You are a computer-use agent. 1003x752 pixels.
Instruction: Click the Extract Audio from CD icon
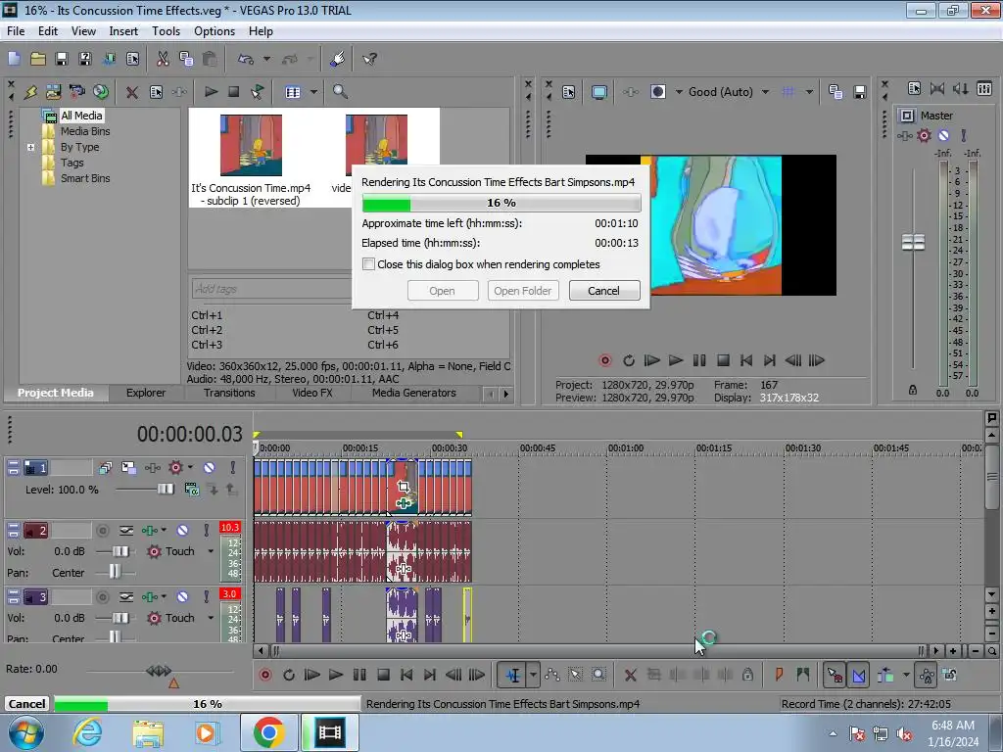point(101,92)
